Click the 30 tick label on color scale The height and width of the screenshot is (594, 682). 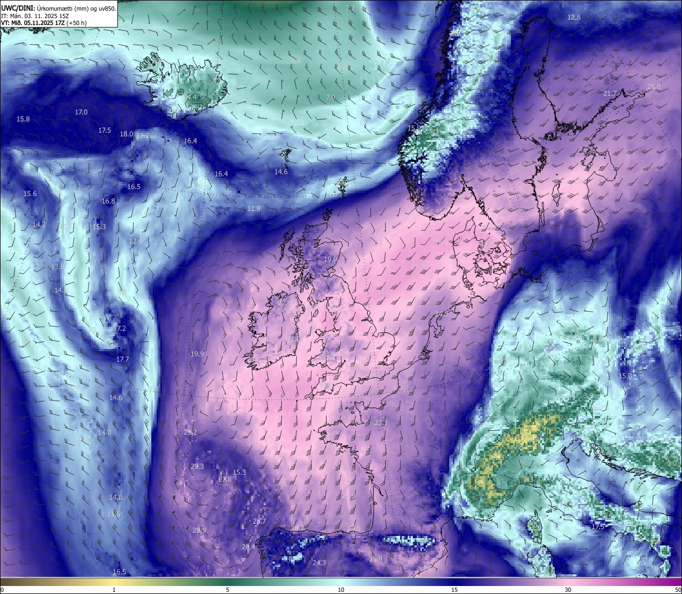tap(568, 590)
